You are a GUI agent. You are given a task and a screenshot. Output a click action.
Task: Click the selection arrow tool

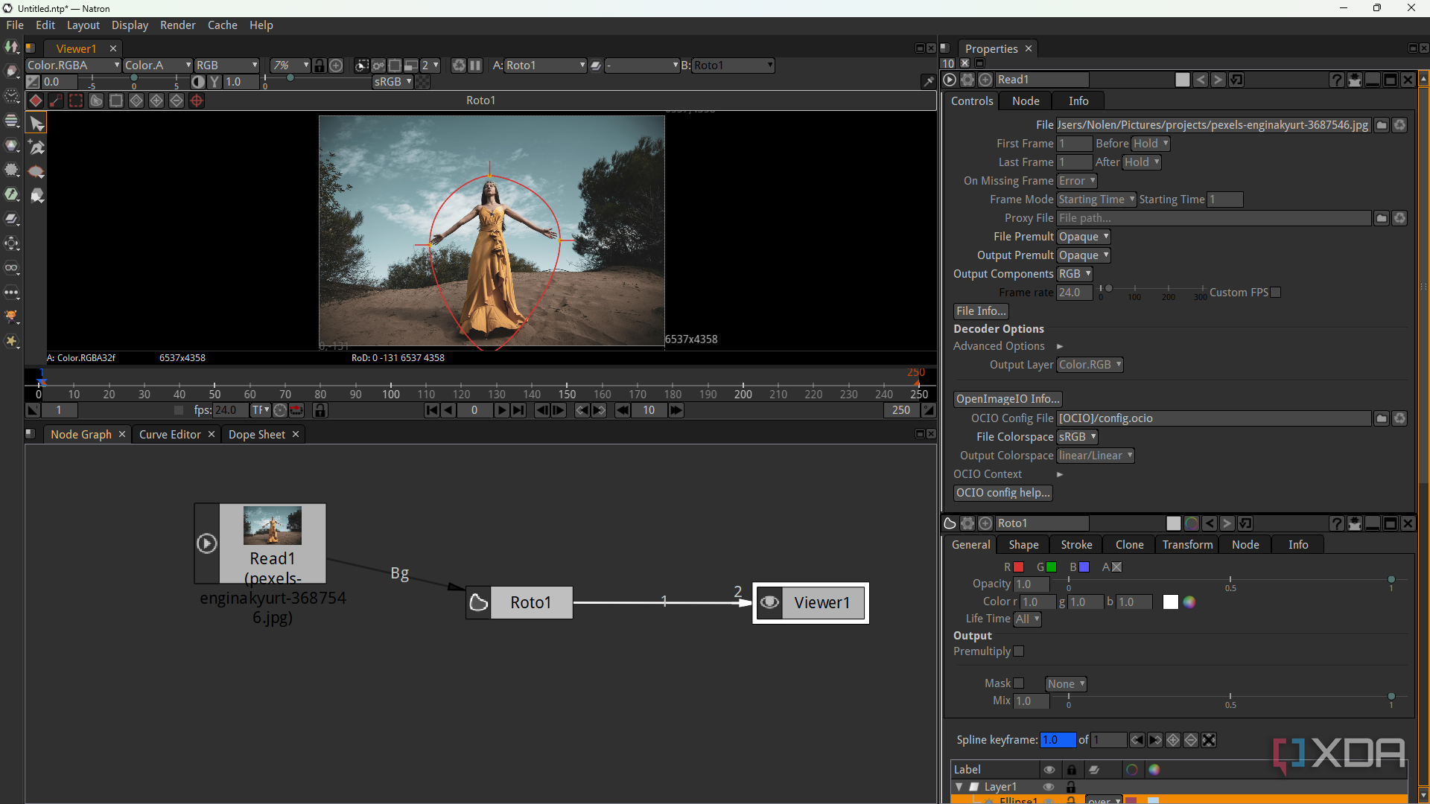36,124
